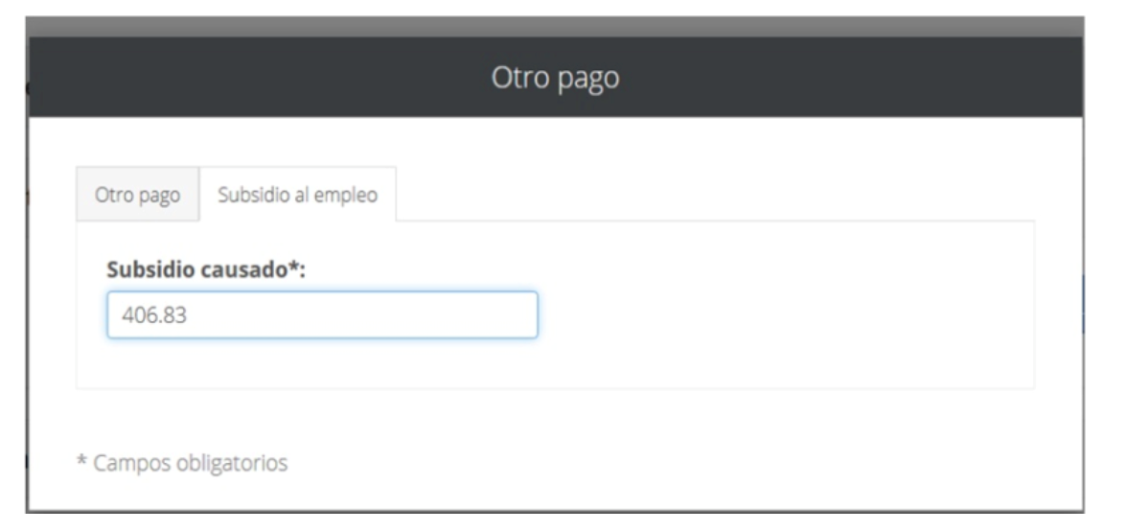Click the Campos obligatorios note
This screenshot has height=531, width=1127.
click(182, 463)
